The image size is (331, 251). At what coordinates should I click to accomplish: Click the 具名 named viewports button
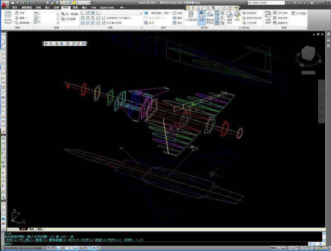click(149, 23)
